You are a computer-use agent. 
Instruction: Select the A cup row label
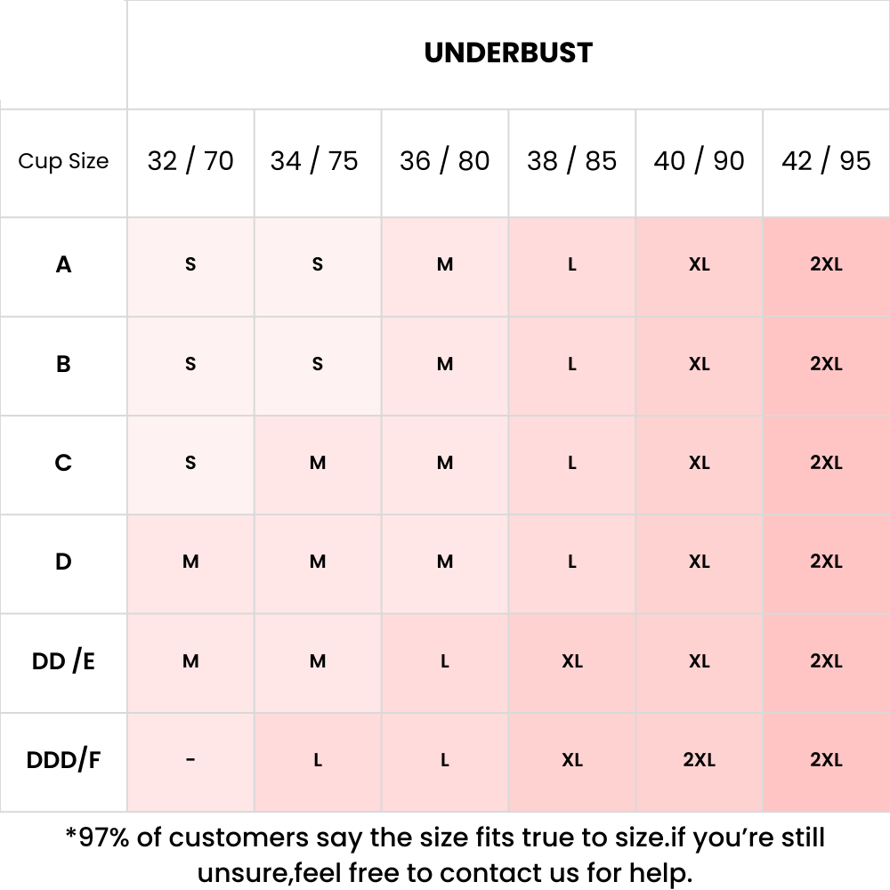point(63,264)
